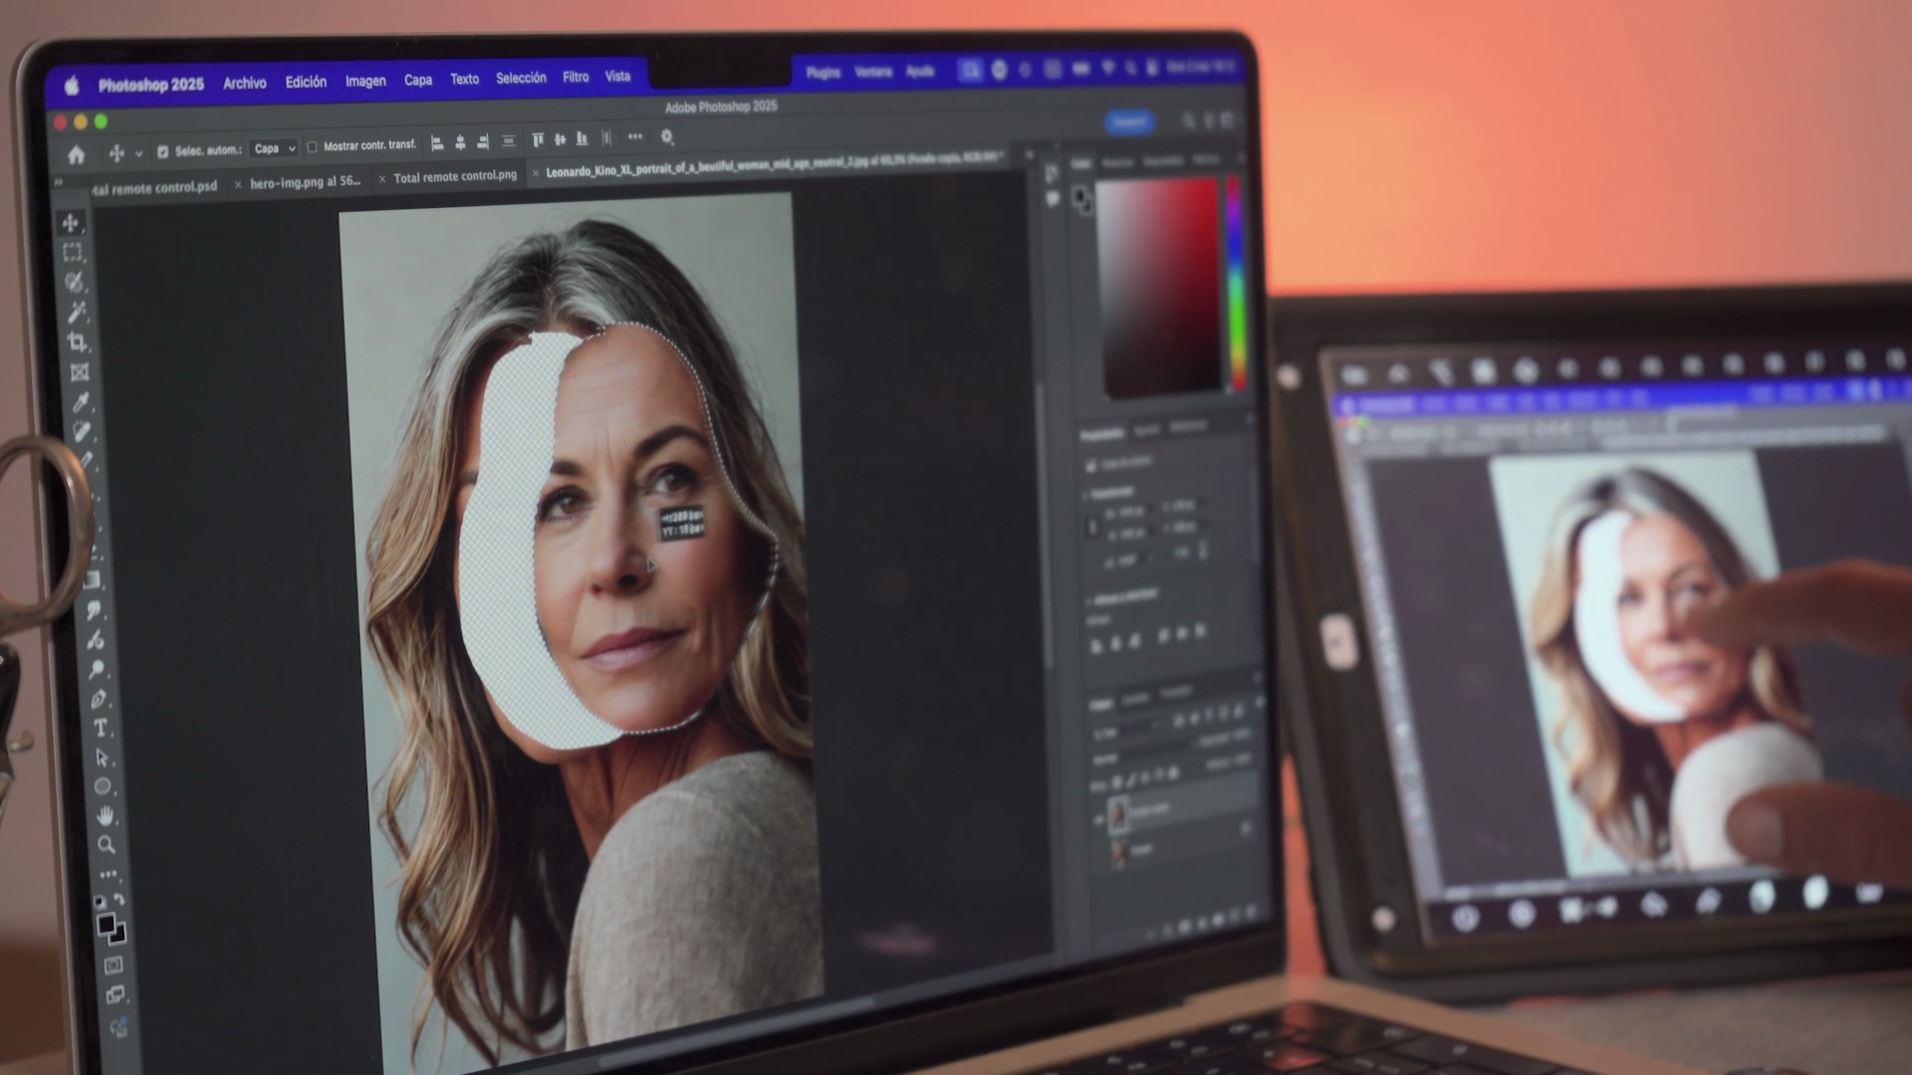Select the Dodge tool
This screenshot has height=1075, width=1912.
point(97,669)
